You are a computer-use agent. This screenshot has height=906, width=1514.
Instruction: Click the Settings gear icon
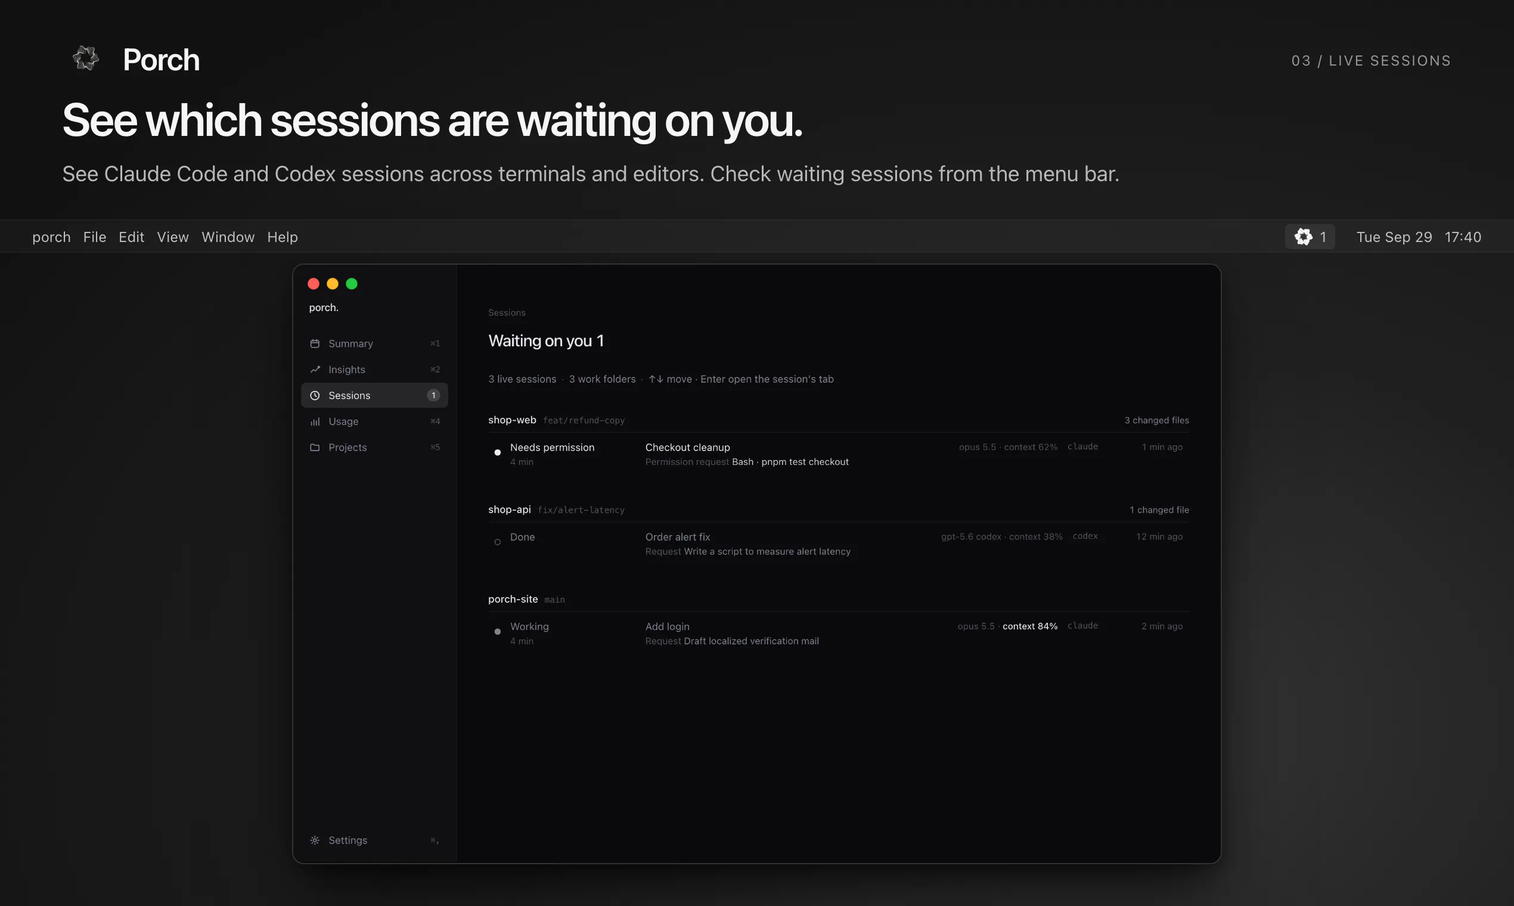point(314,840)
